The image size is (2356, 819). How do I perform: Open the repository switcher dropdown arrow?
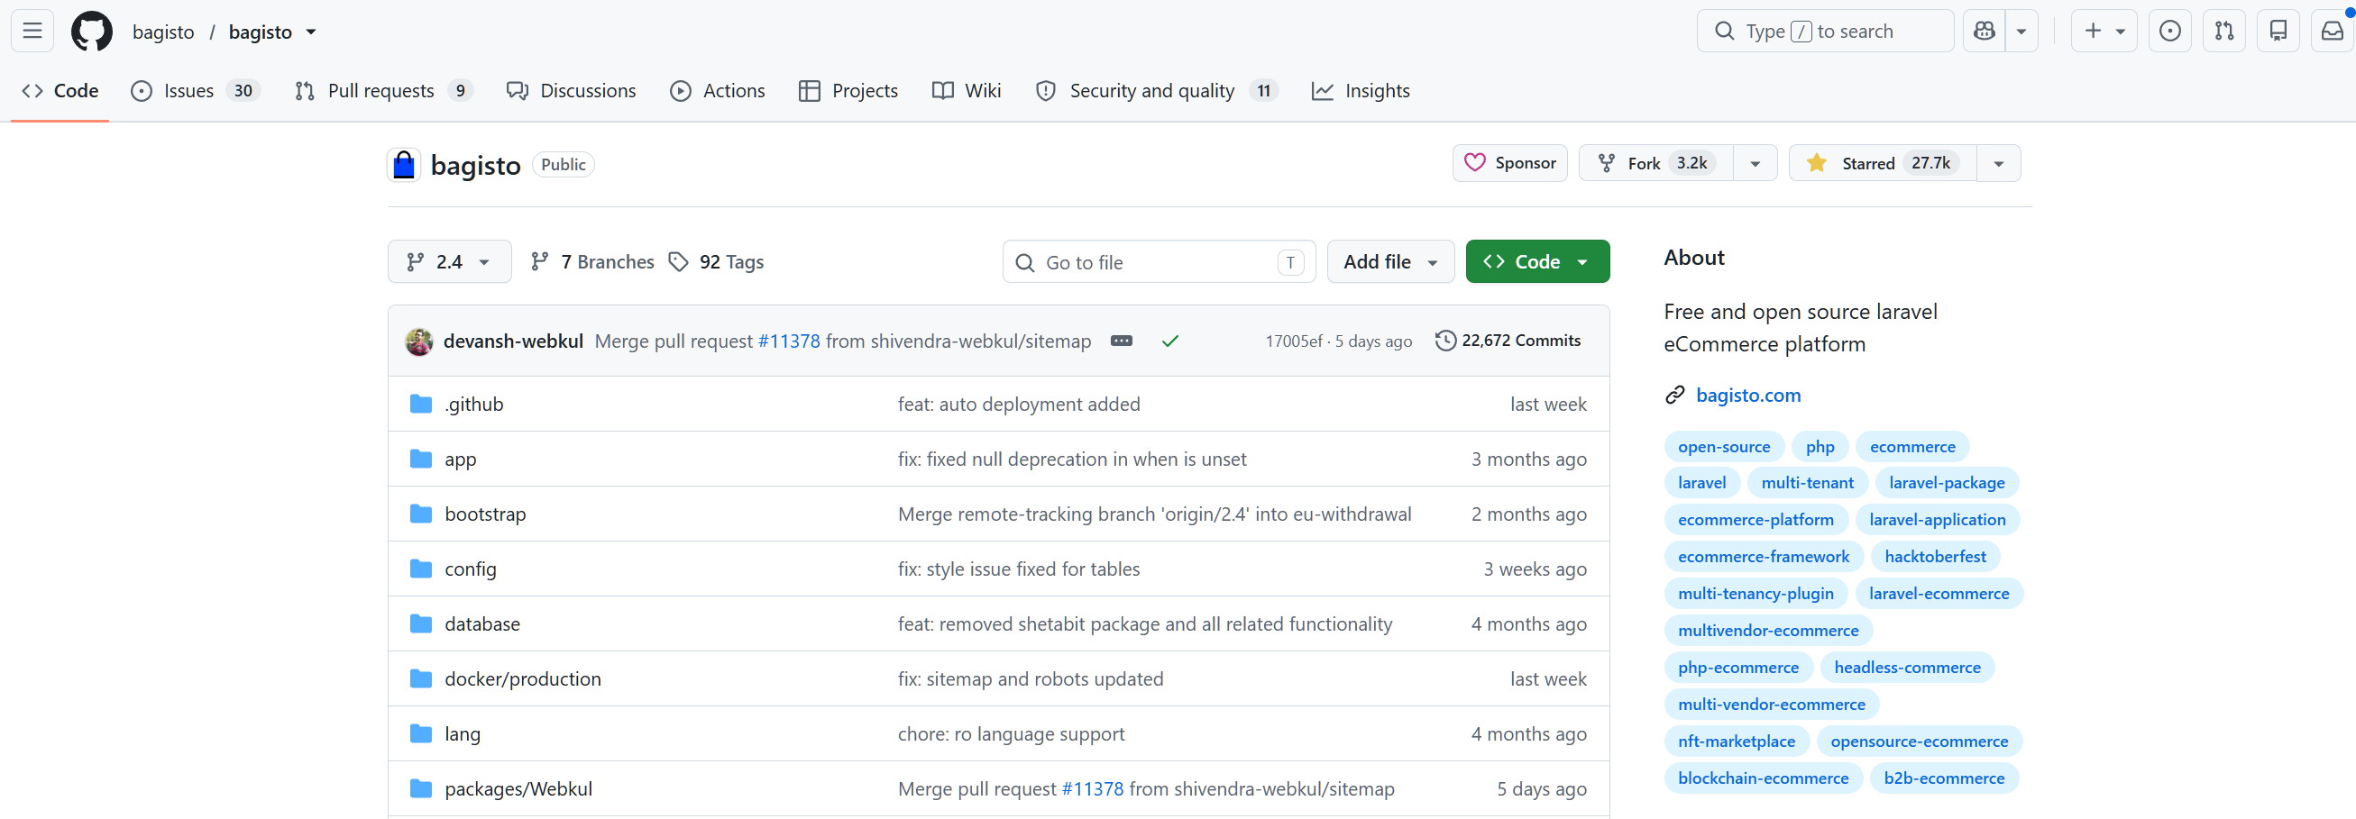pyautogui.click(x=311, y=32)
